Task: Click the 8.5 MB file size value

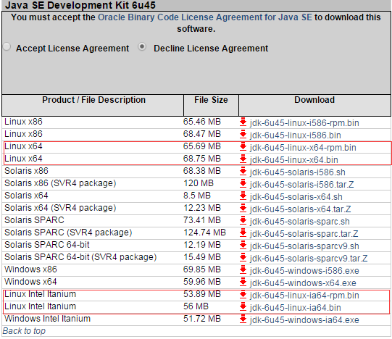Action: 197,196
